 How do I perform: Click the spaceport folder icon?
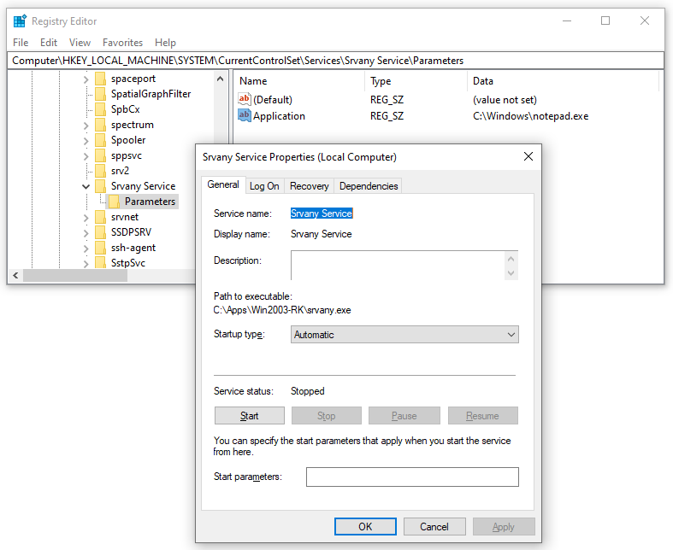point(100,79)
